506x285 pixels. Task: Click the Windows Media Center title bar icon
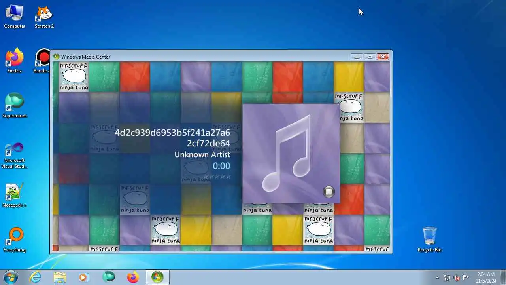(57, 57)
